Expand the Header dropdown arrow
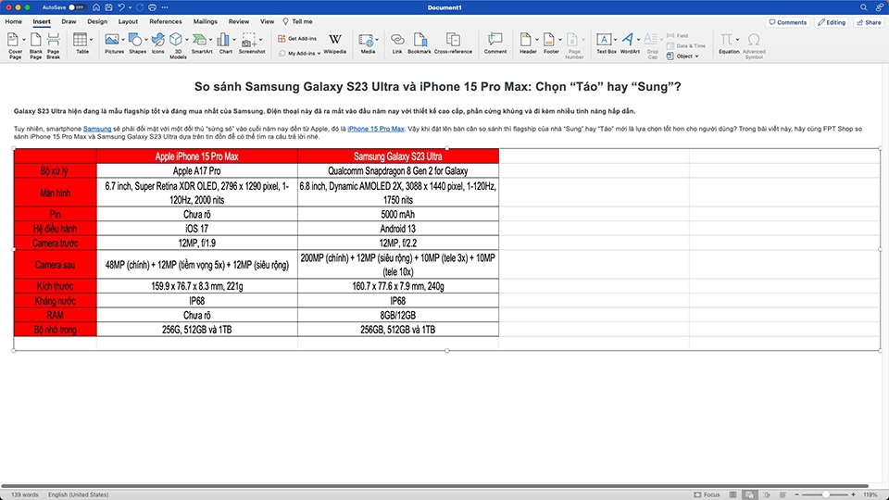The image size is (889, 500). (x=536, y=40)
